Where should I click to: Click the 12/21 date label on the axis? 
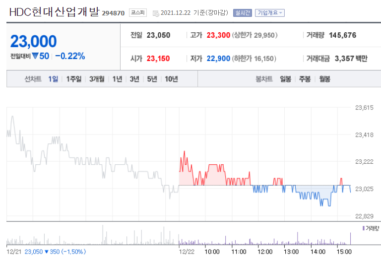[14, 252]
